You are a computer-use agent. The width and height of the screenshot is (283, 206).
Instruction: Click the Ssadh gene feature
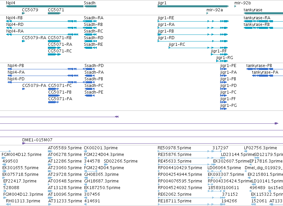pyautogui.click(x=90, y=7)
